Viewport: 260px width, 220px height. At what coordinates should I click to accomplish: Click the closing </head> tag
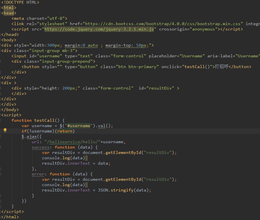[x=10, y=34]
